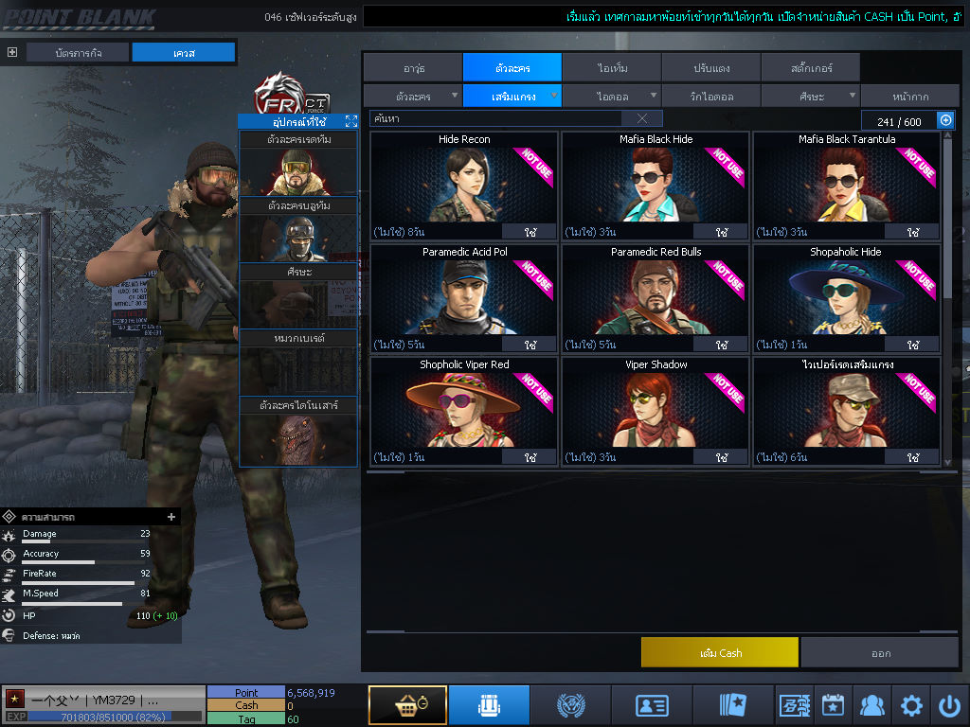Switch to the สติ๊กเกอร์ tab

[x=810, y=68]
